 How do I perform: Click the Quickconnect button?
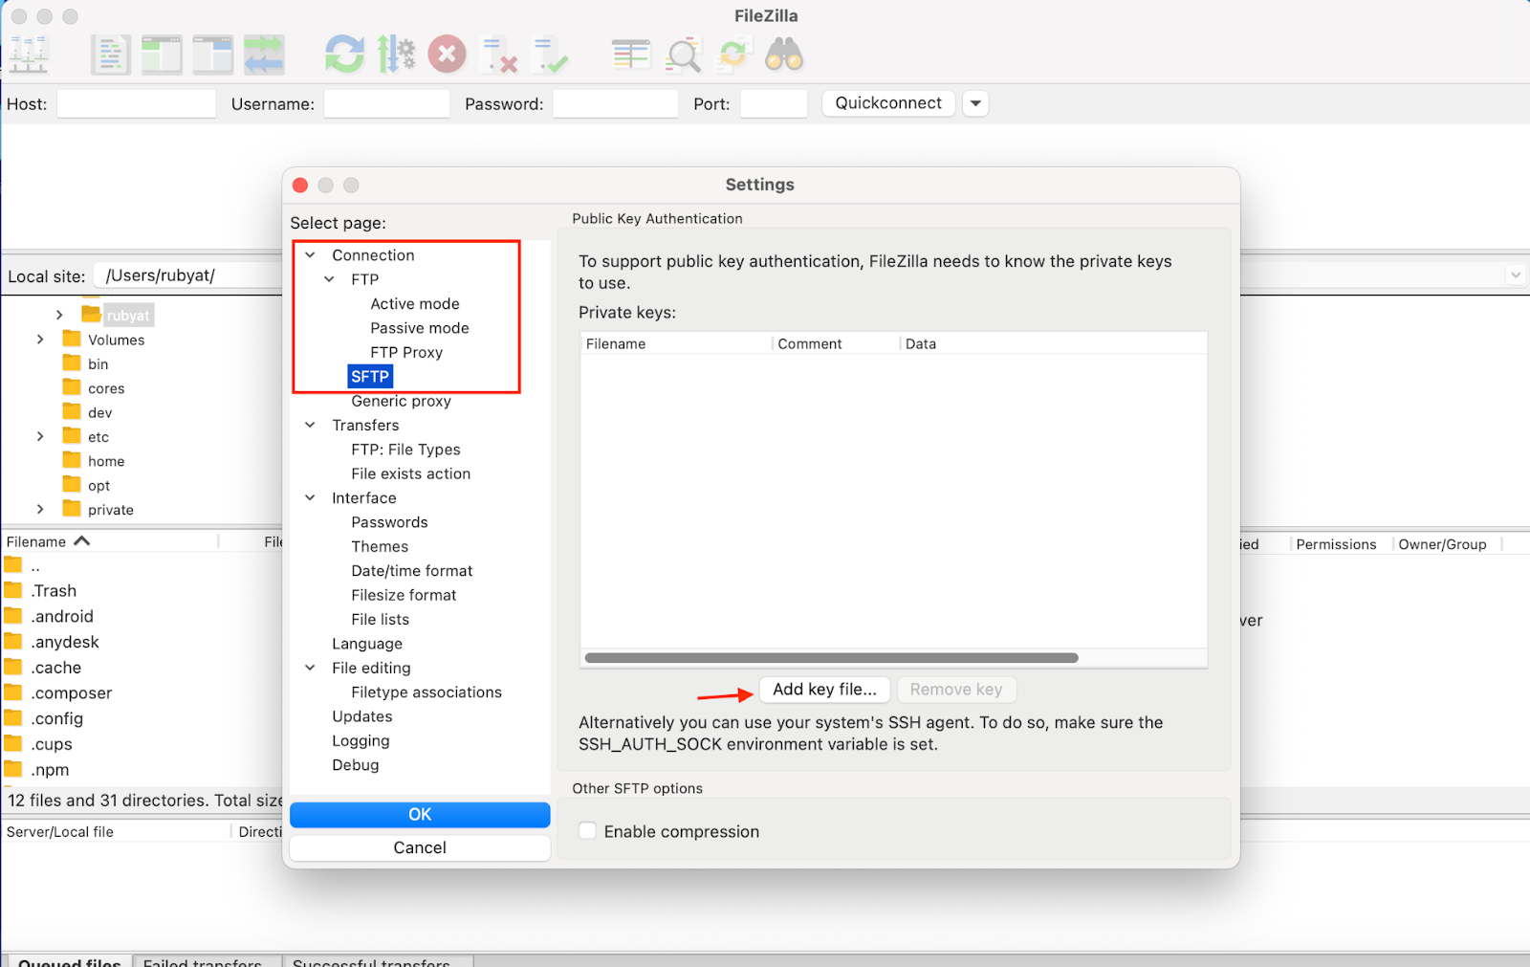[888, 103]
